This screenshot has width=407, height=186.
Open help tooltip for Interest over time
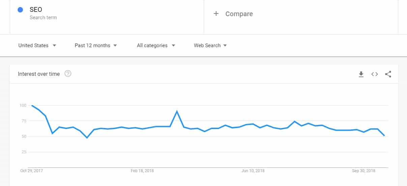pos(68,74)
